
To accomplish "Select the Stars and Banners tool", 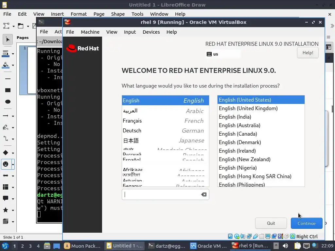I will (6, 210).
